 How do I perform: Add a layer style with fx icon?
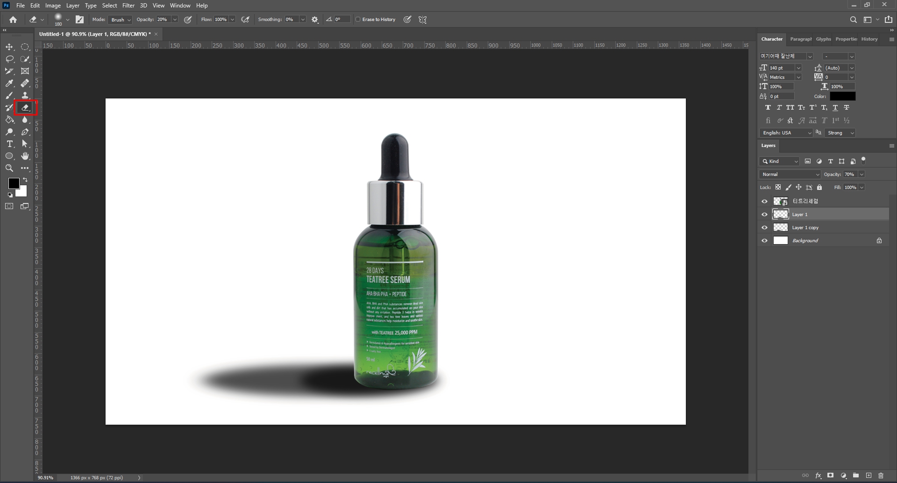(818, 476)
